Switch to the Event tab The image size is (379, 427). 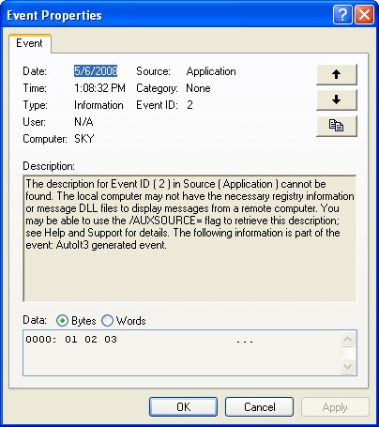point(29,43)
